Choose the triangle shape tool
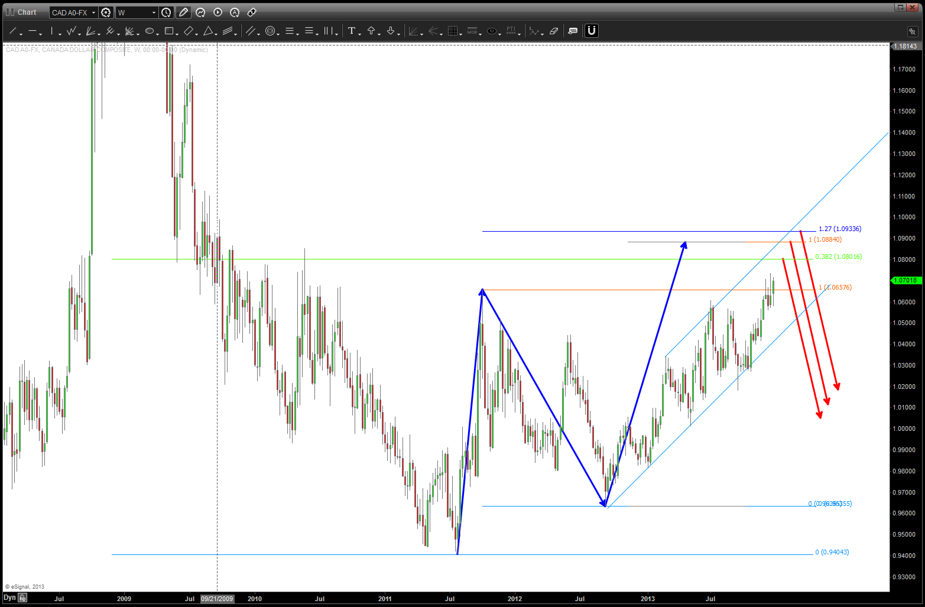The height and width of the screenshot is (607, 925). [x=208, y=31]
